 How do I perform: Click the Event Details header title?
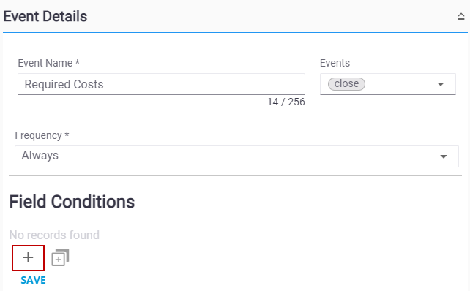pyautogui.click(x=45, y=17)
